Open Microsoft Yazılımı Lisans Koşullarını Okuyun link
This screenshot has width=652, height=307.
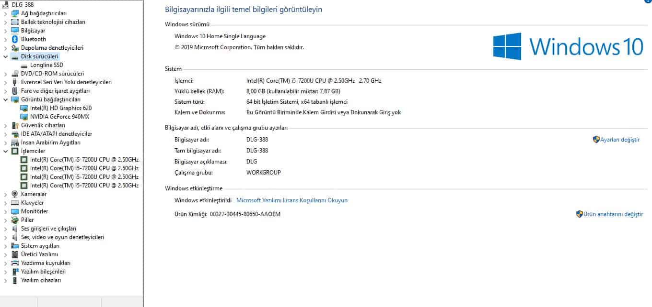[292, 200]
